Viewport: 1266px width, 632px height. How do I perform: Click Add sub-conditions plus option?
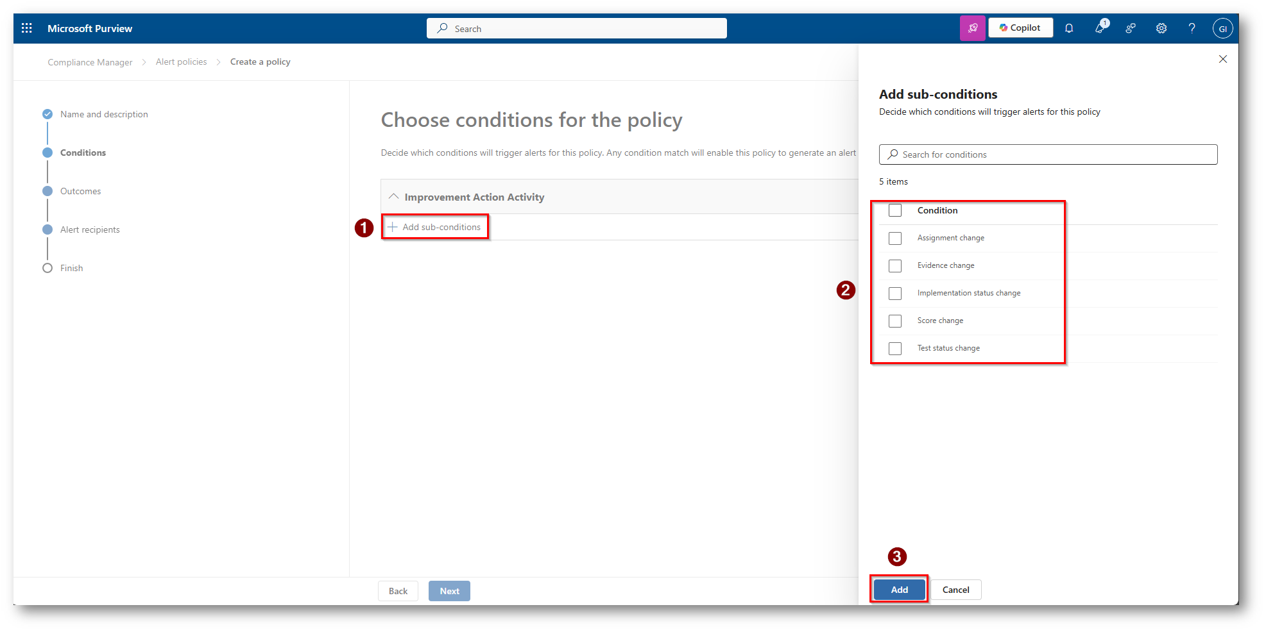[435, 228]
